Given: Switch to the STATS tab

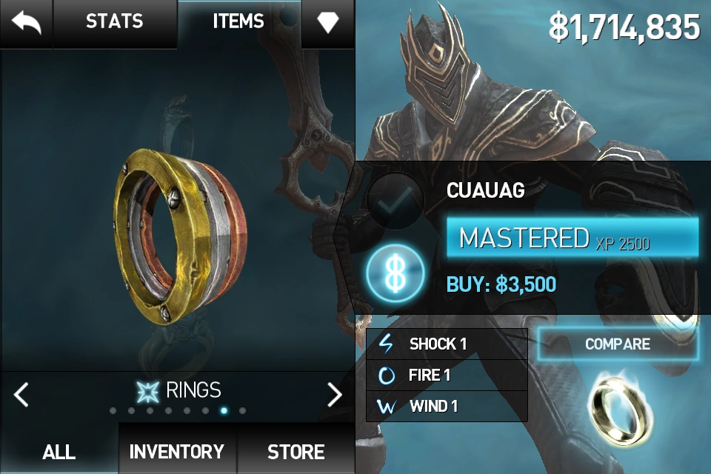Looking at the screenshot, I should pyautogui.click(x=115, y=21).
